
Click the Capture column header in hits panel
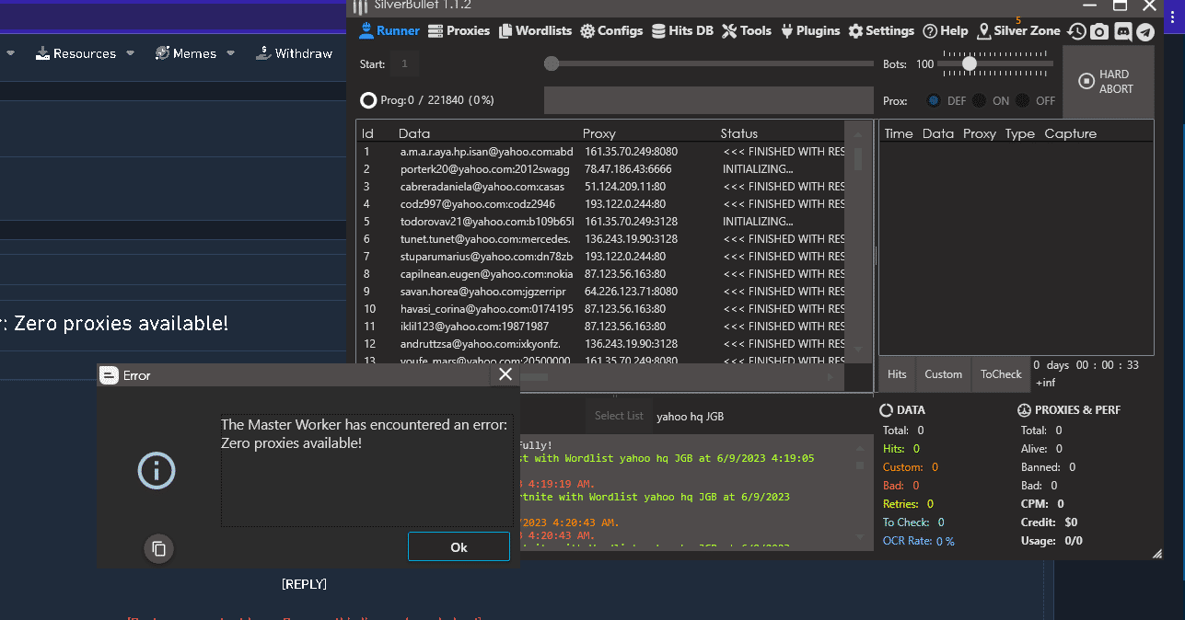point(1071,133)
